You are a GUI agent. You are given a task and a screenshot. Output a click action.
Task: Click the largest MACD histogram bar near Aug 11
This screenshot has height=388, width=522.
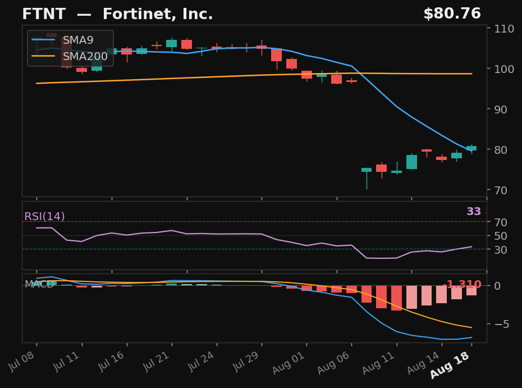(396, 298)
